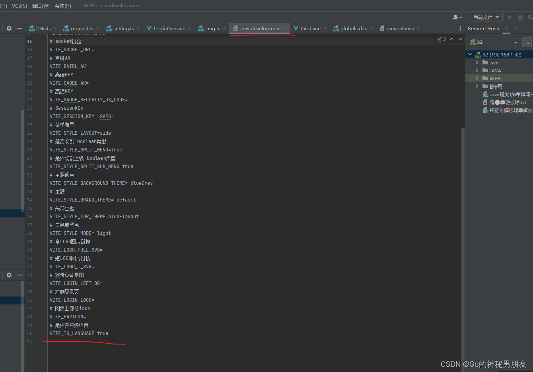Image resolution: width=533 pixels, height=372 pixels.
Task: Close the third.vue tab
Action: [x=325, y=28]
